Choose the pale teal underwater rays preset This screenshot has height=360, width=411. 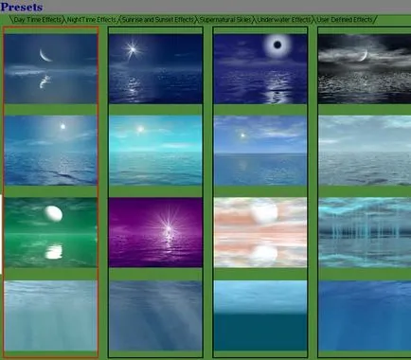click(50, 315)
